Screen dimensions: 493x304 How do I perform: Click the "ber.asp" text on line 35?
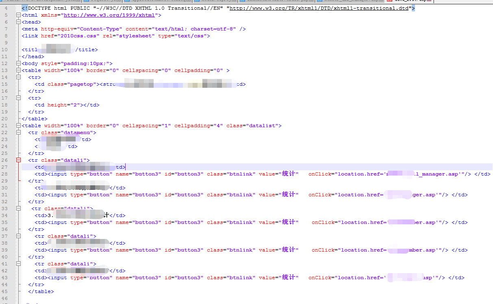[425, 222]
